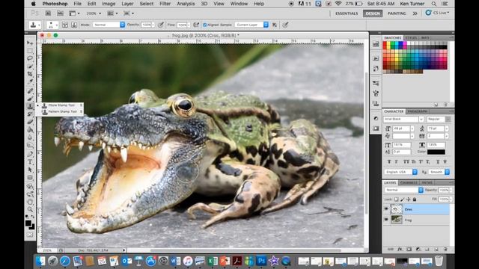Enable airbrush mode in options bar
The width and height of the screenshot is (479, 269).
[x=196, y=25]
